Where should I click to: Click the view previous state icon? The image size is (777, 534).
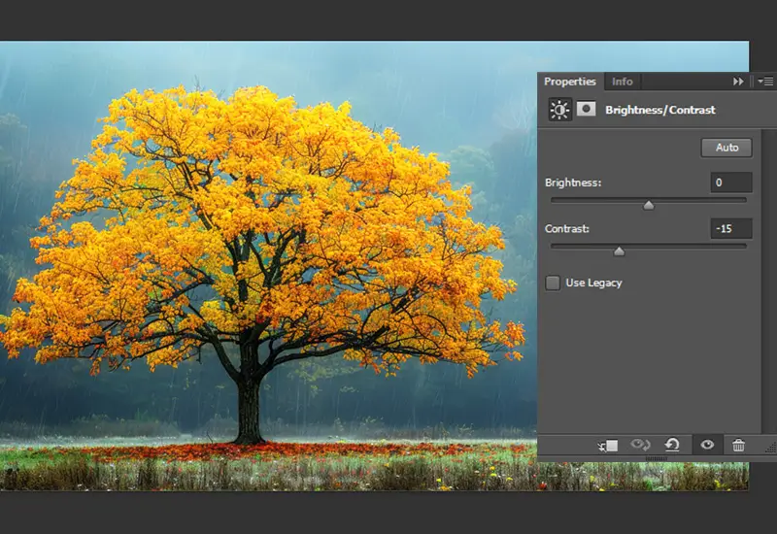(x=640, y=445)
